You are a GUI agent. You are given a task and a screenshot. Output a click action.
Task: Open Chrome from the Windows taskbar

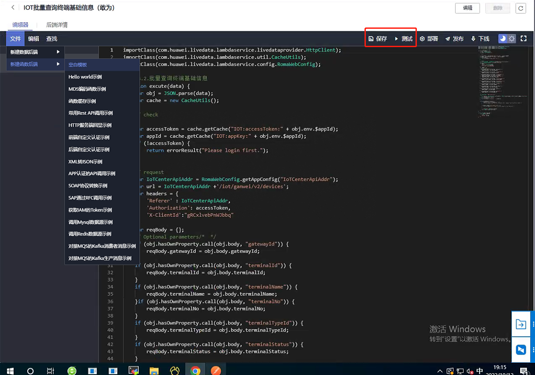click(x=195, y=371)
